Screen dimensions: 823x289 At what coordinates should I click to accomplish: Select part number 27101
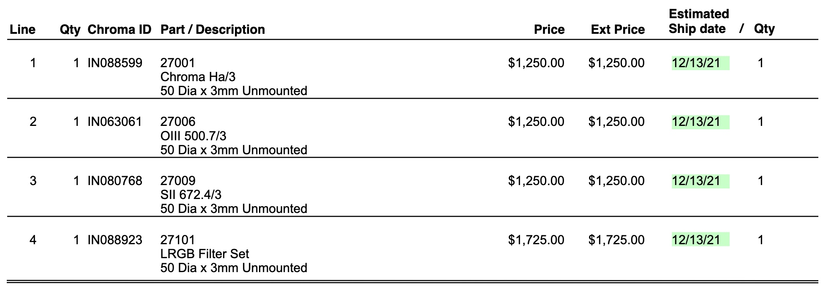tap(178, 240)
